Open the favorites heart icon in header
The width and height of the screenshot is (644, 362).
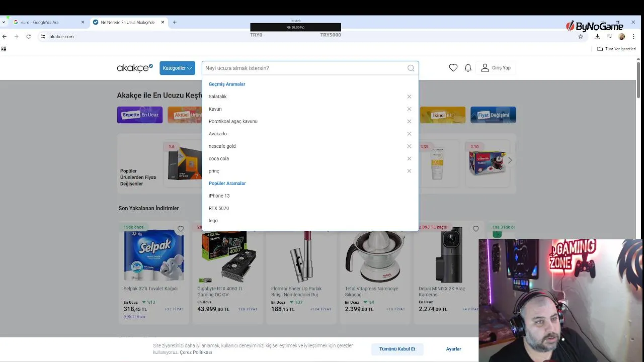(453, 68)
